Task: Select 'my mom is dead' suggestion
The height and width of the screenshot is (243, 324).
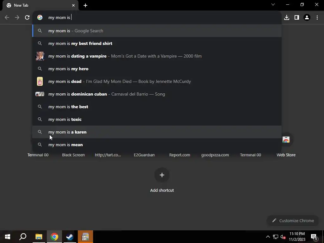Action: 157,81
